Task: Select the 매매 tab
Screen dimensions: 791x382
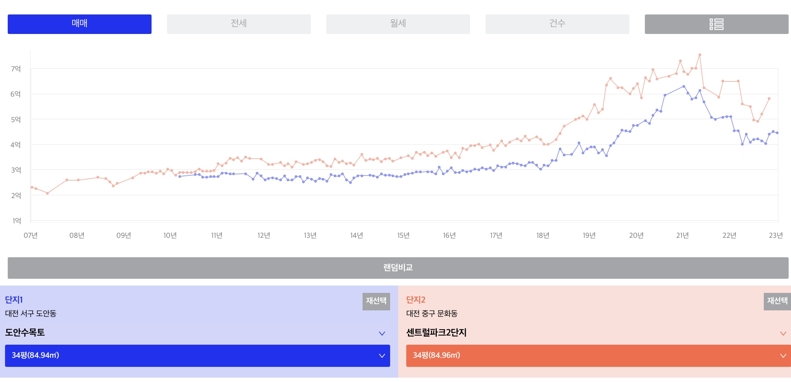Action: 80,24
